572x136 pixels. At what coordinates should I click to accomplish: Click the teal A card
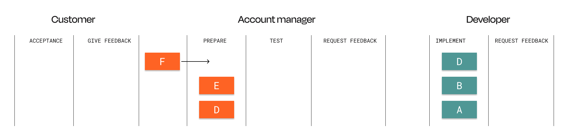[x=459, y=109]
